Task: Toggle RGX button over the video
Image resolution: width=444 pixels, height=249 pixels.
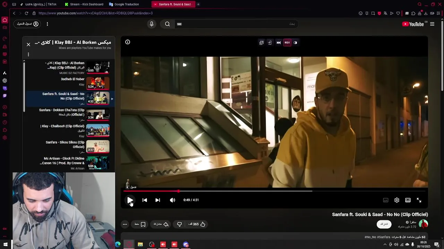Action: click(287, 43)
